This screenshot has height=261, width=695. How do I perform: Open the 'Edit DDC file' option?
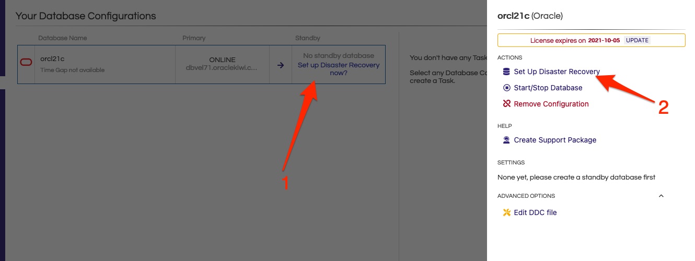coord(535,212)
